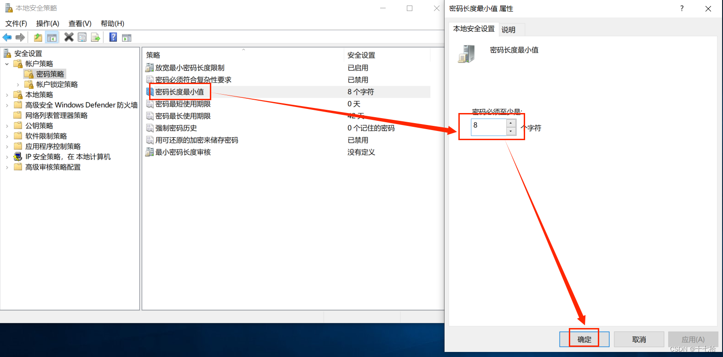
Task: Confirm with the 确定 button
Action: point(584,340)
